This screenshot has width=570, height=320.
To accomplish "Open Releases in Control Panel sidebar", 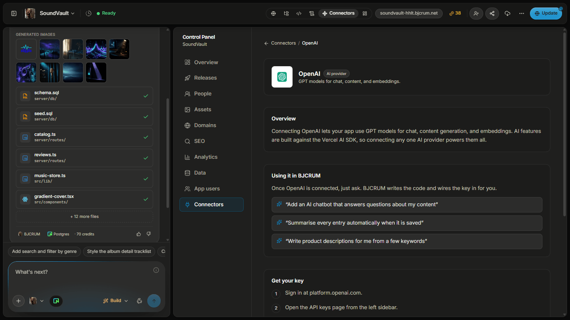I will pyautogui.click(x=211, y=78).
